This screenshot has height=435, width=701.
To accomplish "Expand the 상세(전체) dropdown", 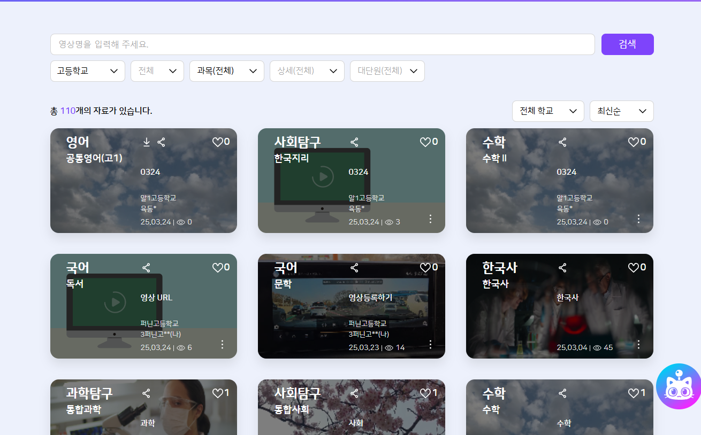I will (307, 71).
